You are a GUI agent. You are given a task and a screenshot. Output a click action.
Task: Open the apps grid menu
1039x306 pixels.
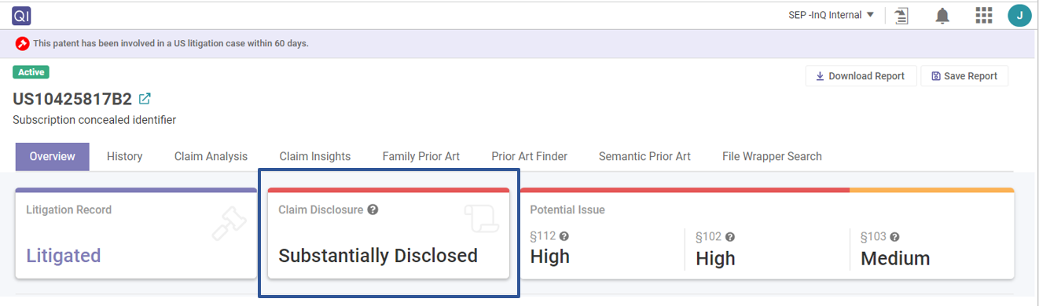983,16
